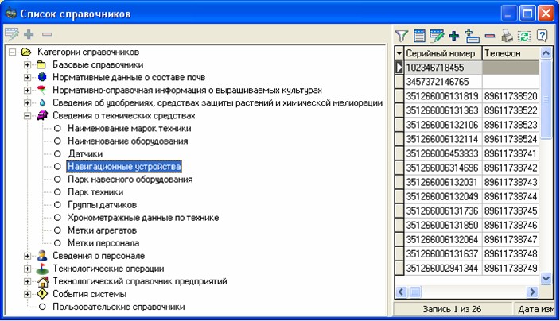Open Хронометражные данные по технике
The width and height of the screenshot is (560, 321).
[x=143, y=218]
